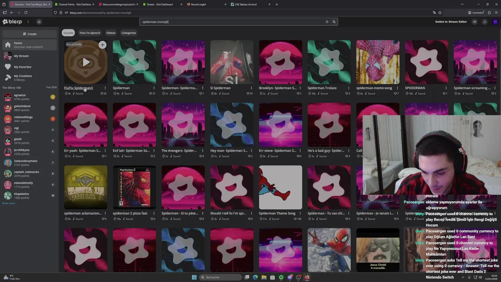This screenshot has height=282, width=501.
Task: Switch to Stream Editor
Action: point(451,22)
